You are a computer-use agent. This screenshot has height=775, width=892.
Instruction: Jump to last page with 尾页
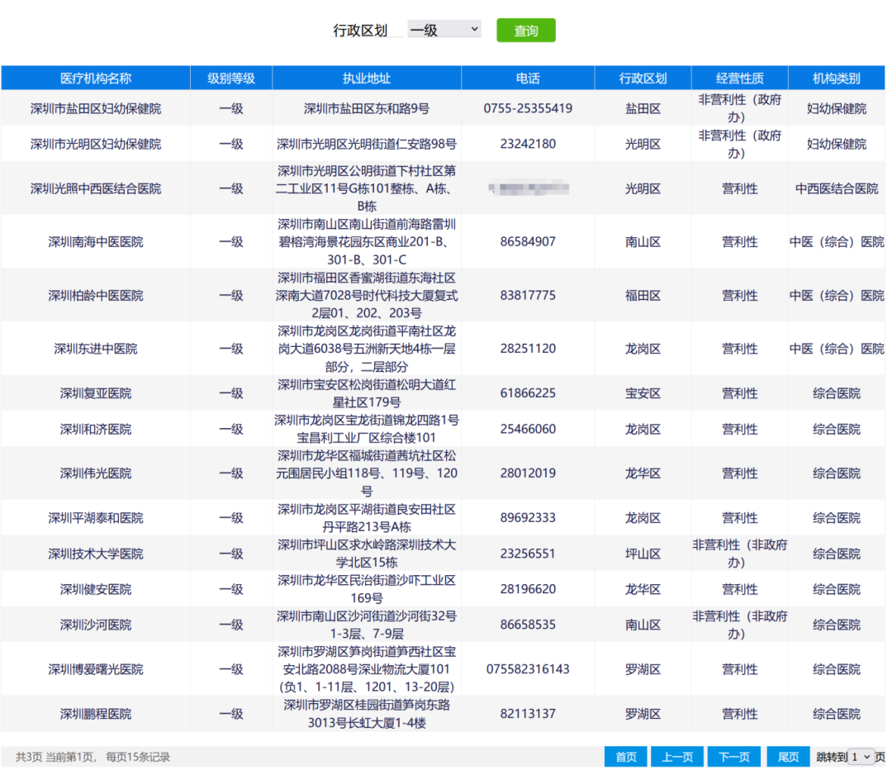tap(788, 757)
